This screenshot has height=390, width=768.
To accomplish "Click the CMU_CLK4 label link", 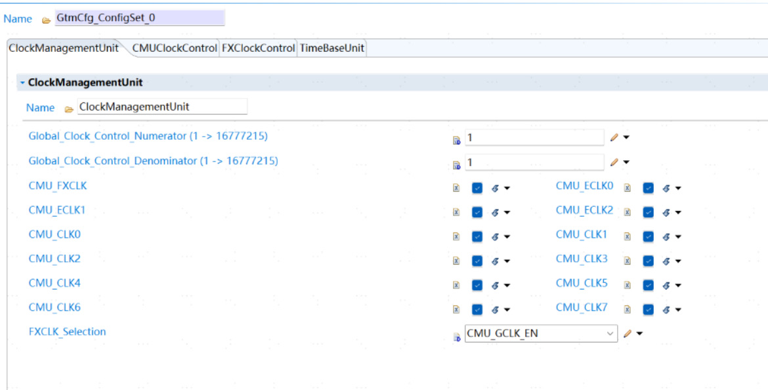I will pyautogui.click(x=54, y=283).
